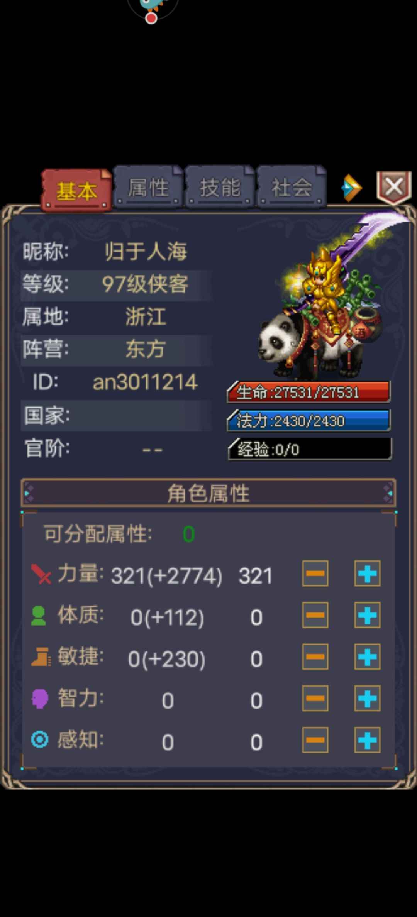Viewport: 417px width, 917px height.
Task: Tap the blue 法力 mana bar
Action: tap(309, 420)
